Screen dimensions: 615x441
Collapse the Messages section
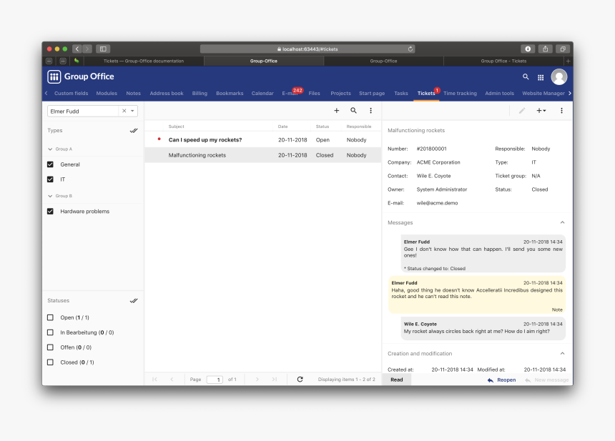pyautogui.click(x=563, y=222)
